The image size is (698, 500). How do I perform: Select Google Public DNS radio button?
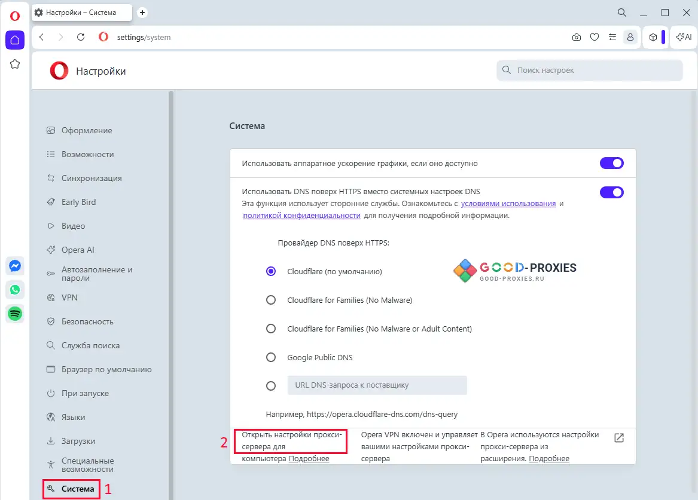point(271,357)
